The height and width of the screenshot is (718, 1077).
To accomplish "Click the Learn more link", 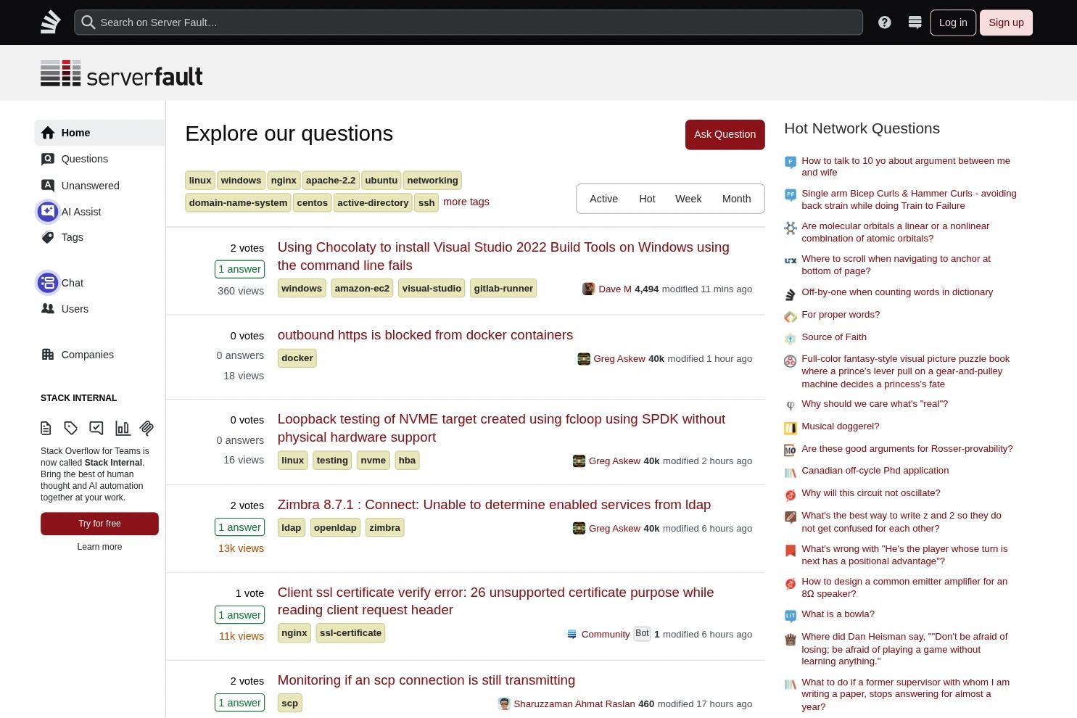I will coord(99,547).
